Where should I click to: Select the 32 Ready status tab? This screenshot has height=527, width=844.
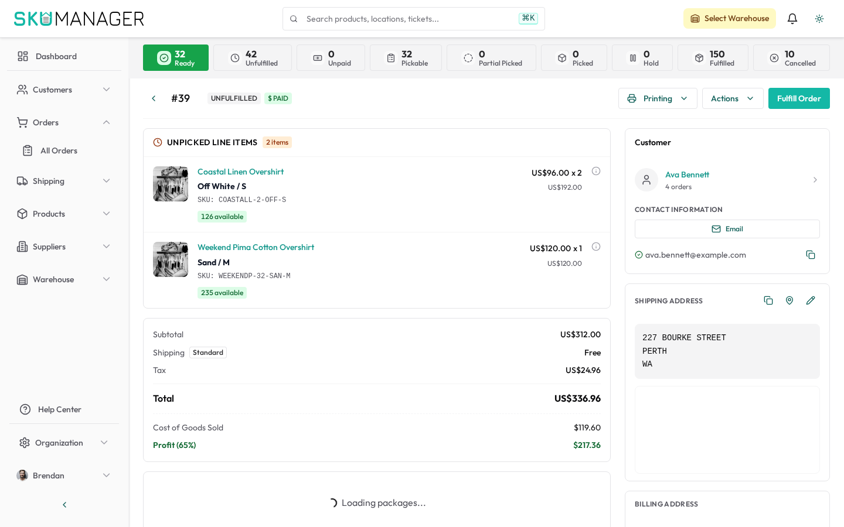click(x=176, y=58)
